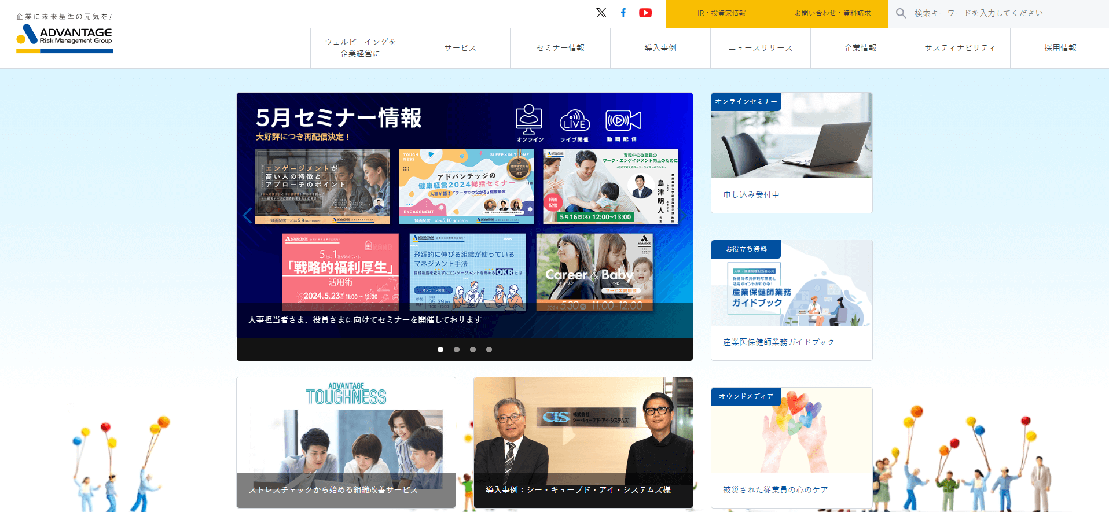Screen dimensions: 1109x512
Task: Click the 被災された従業員の心のケア link
Action: [775, 490]
